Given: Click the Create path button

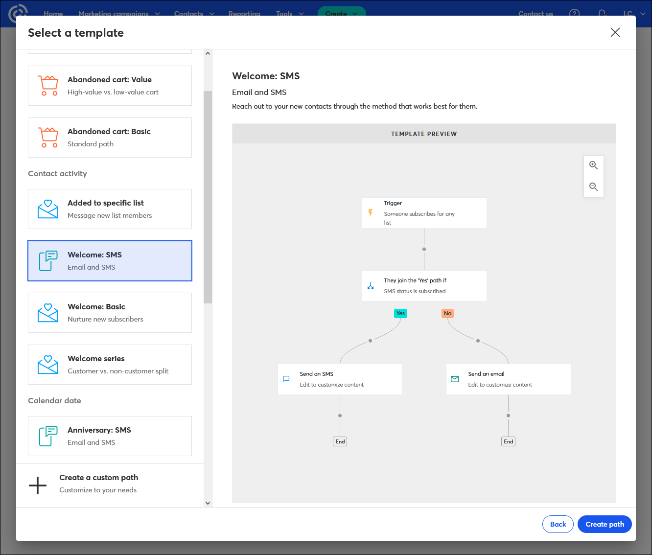Looking at the screenshot, I should 605,524.
